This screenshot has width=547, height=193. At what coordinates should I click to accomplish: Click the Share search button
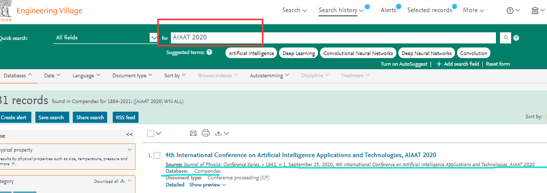(90, 117)
